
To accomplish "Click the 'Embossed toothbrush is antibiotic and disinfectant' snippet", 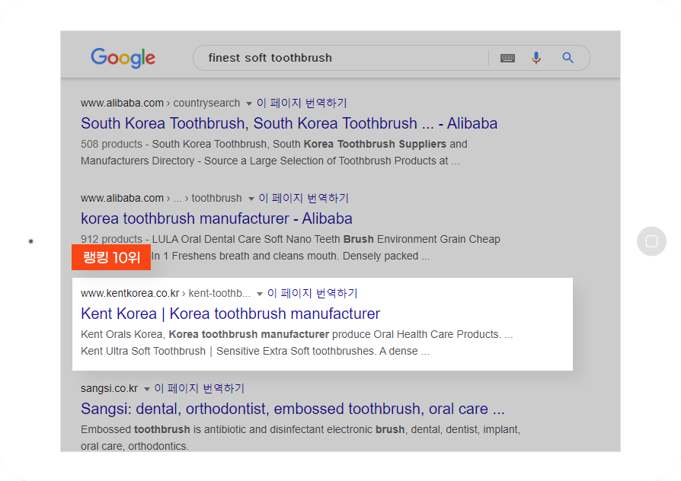I will 301,429.
